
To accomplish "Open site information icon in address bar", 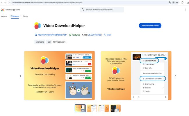I will pyautogui.click(x=10, y=2).
